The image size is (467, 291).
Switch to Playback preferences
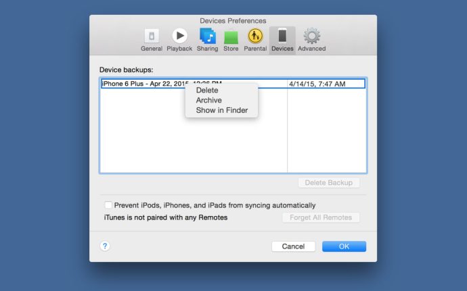179,41
